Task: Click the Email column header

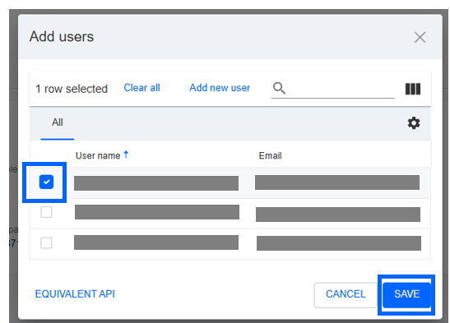Action: pyautogui.click(x=270, y=155)
